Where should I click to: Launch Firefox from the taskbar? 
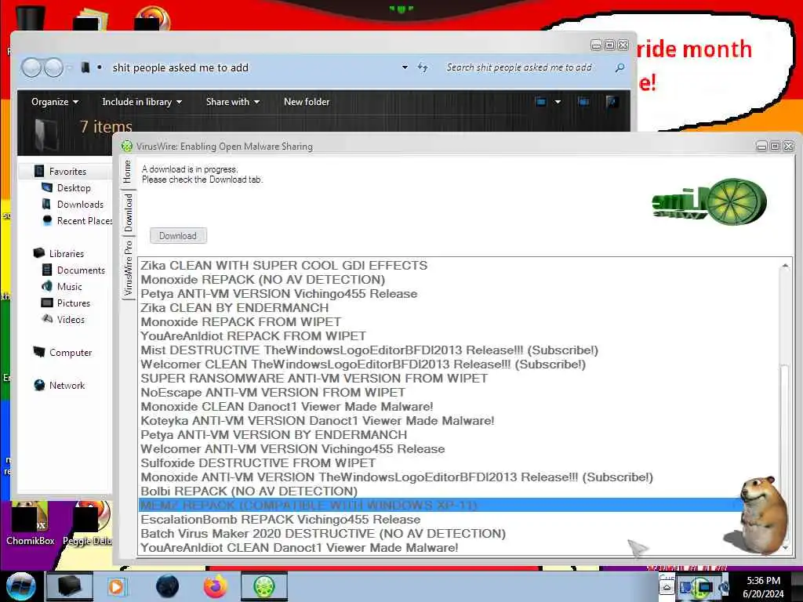click(215, 586)
